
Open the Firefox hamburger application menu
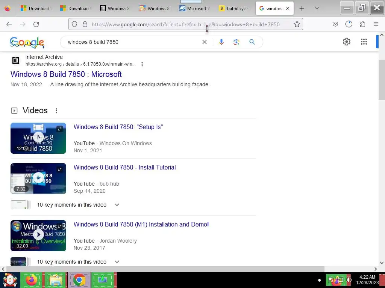[x=376, y=24]
